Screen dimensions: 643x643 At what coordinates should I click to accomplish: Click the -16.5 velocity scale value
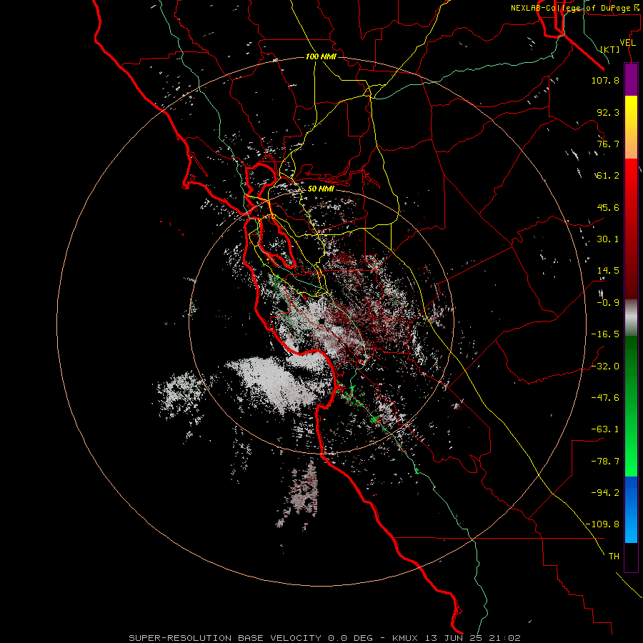tap(605, 334)
